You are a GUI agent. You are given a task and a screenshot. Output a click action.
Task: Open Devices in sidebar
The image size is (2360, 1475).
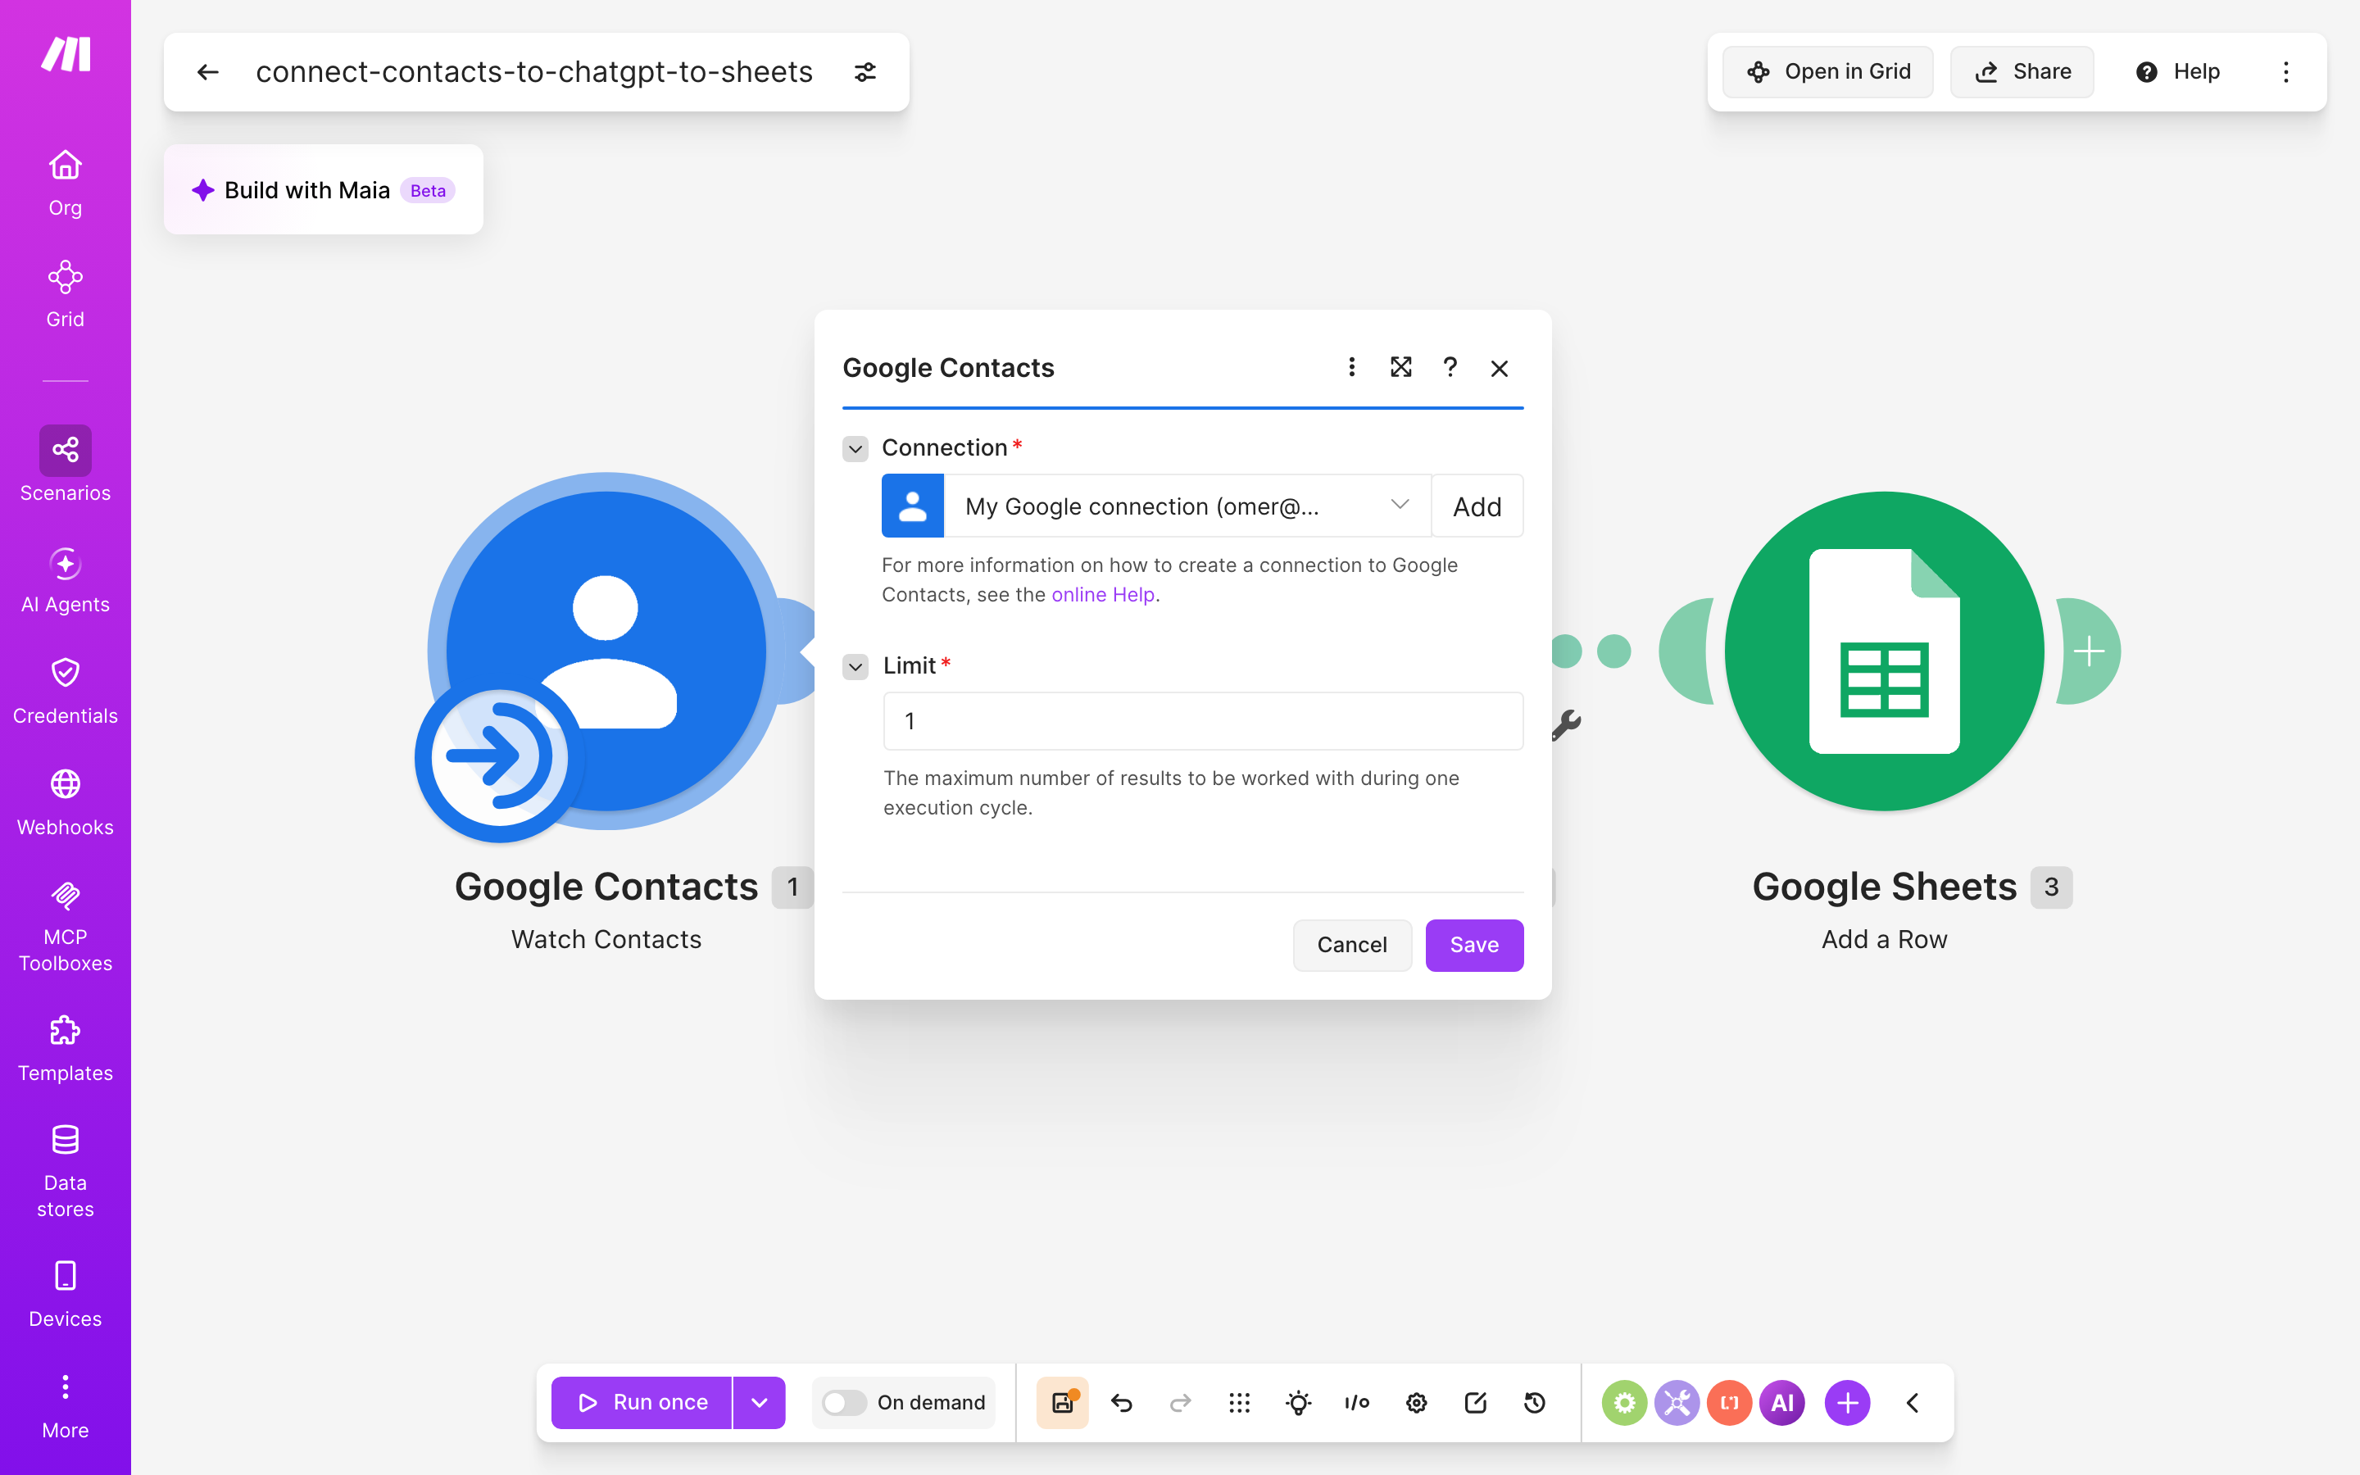66,1295
